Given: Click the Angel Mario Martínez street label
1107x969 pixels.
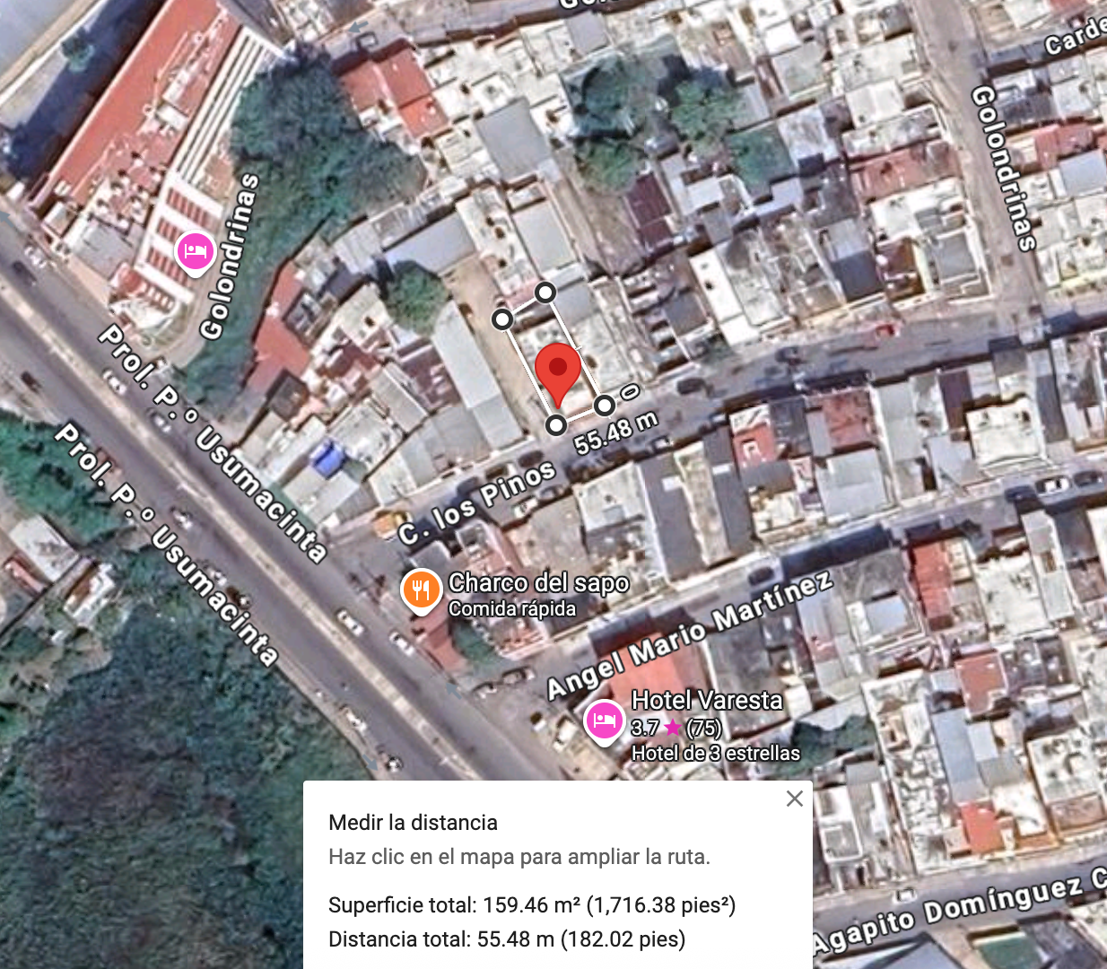Looking at the screenshot, I should pyautogui.click(x=690, y=634).
